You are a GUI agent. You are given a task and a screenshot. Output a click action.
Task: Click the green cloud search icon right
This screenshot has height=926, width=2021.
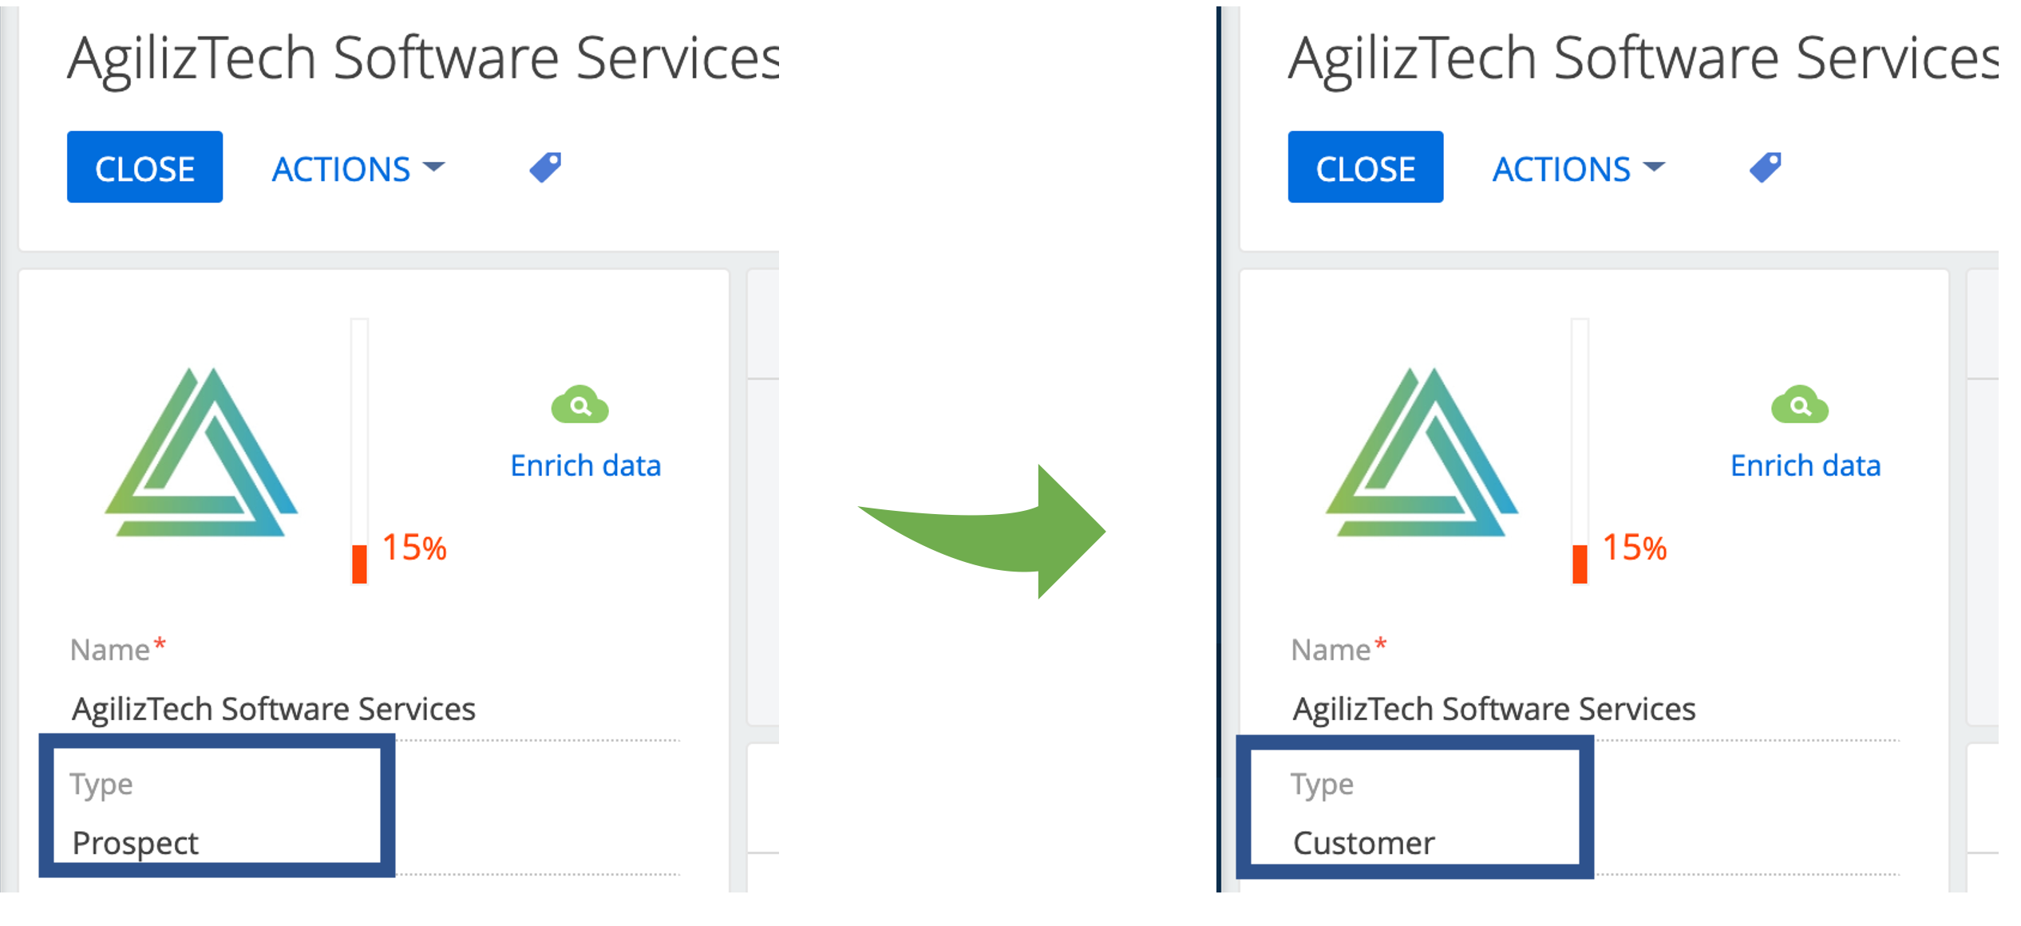coord(1800,405)
